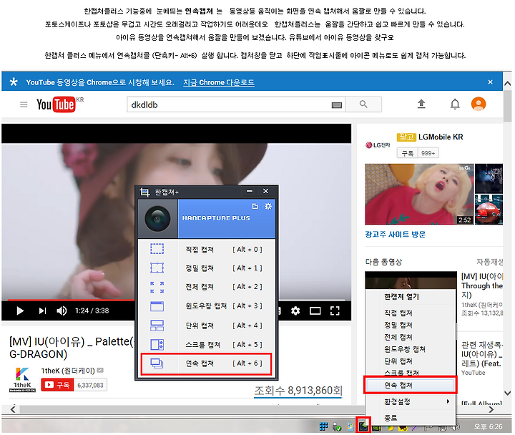The width and height of the screenshot is (515, 435).
Task: Select the 직접 캡쳐 dashed rectangle icon
Action: [x=157, y=249]
